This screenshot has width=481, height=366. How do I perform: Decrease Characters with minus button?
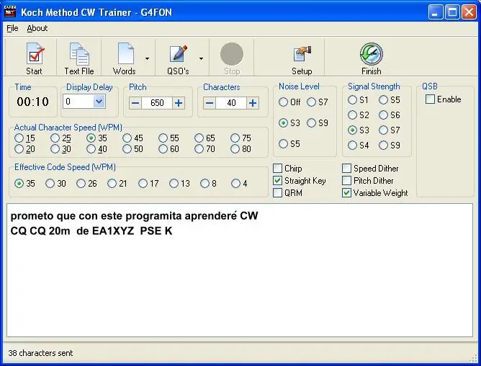click(210, 103)
